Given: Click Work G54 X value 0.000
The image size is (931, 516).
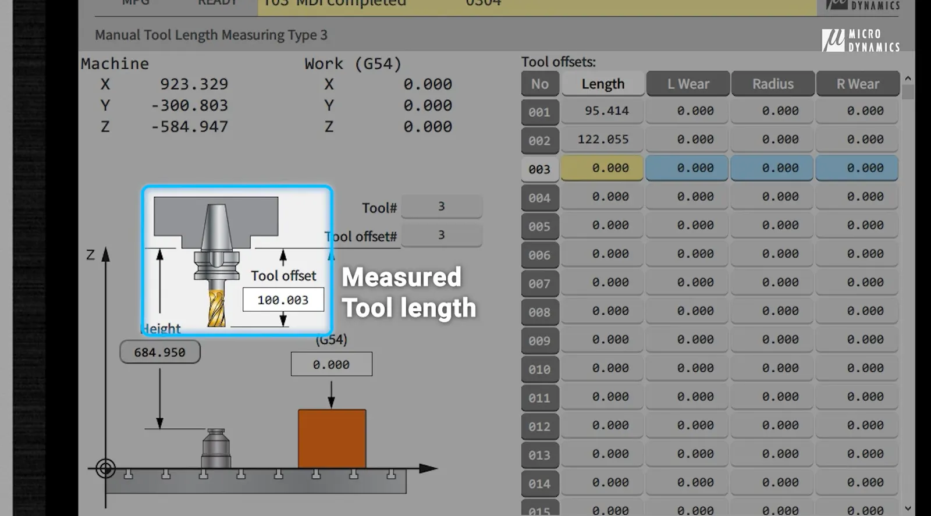Looking at the screenshot, I should point(428,84).
